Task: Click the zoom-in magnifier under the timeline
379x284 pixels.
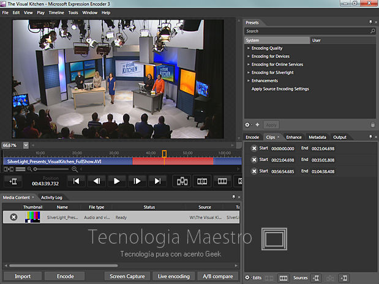Action: 75,169
